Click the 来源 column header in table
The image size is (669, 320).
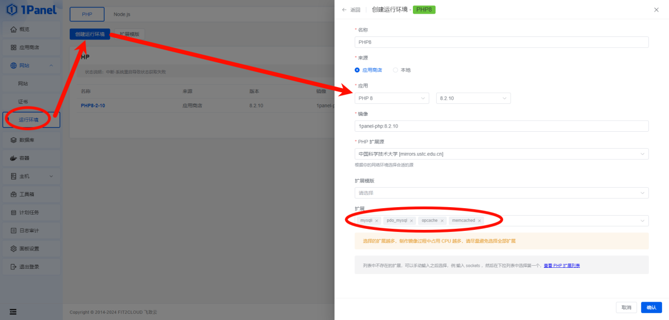coord(187,91)
